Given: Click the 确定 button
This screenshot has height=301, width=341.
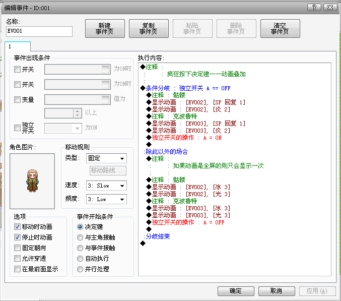Looking at the screenshot, I should pos(236,291).
